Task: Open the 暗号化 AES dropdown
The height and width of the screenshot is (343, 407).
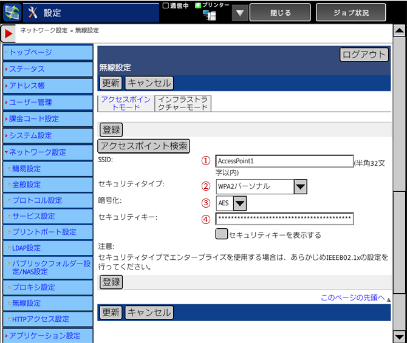Action: pyautogui.click(x=231, y=203)
